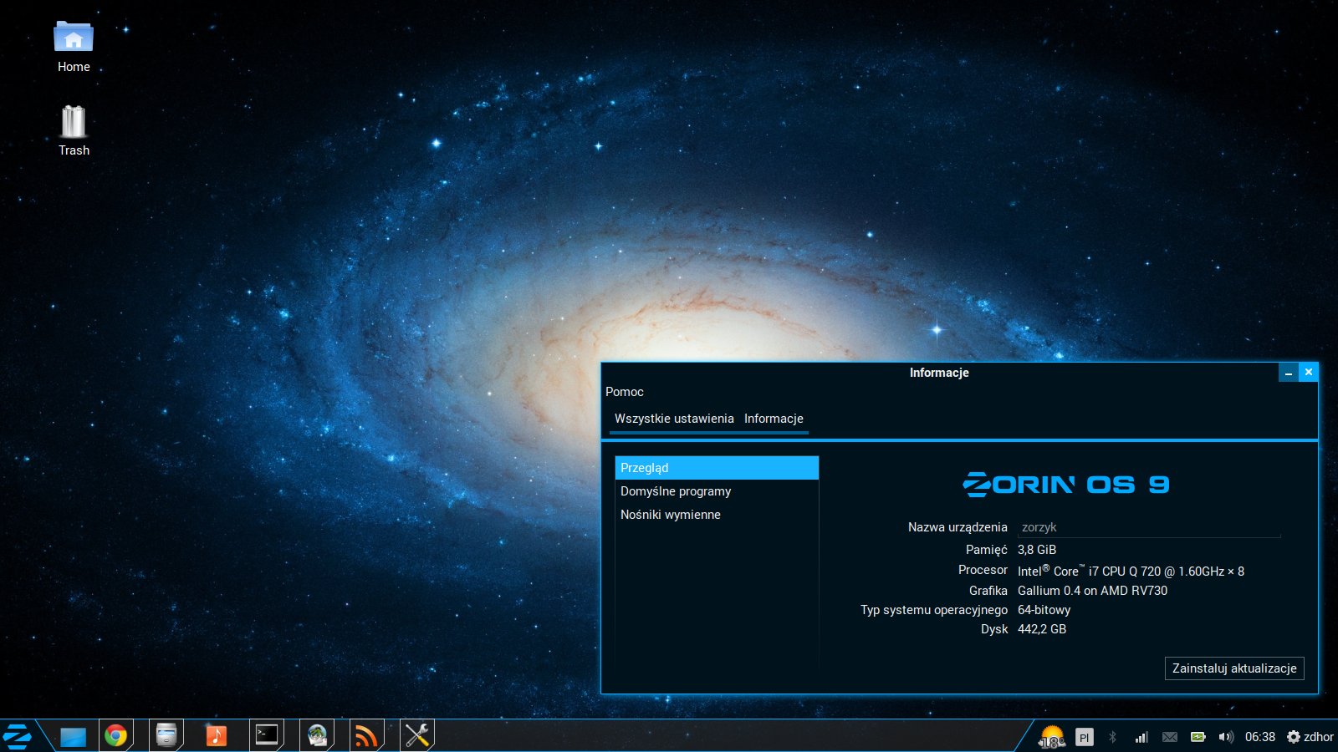Open the Pomoc menu
This screenshot has height=752, width=1338.
625,392
